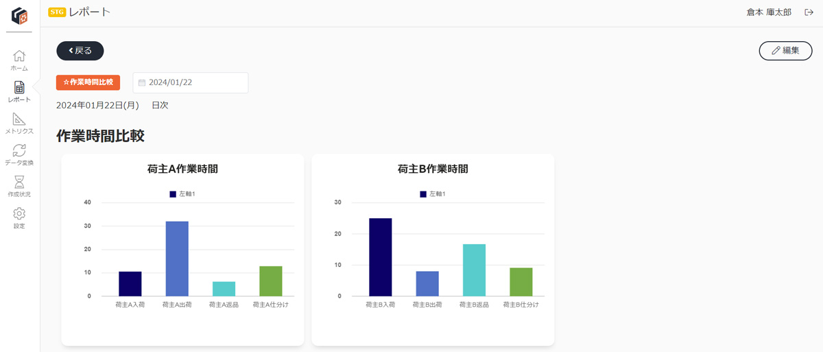823x352 pixels.
Task: Click the app logo at top-left
Action: click(19, 16)
